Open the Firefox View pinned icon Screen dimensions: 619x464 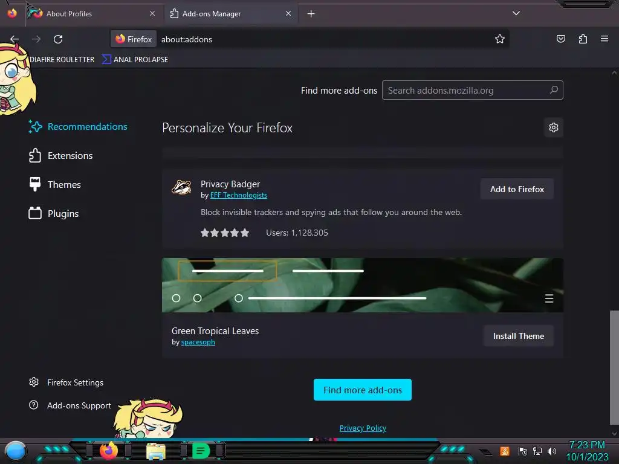12,13
